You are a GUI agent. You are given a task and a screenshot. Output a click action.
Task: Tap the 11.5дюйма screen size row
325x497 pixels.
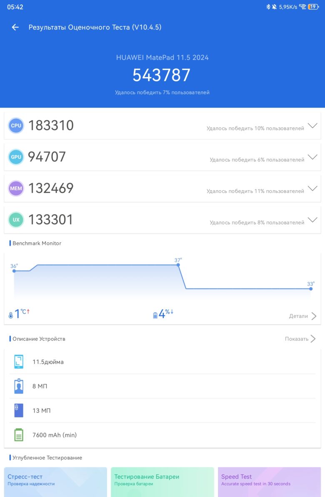click(x=162, y=361)
